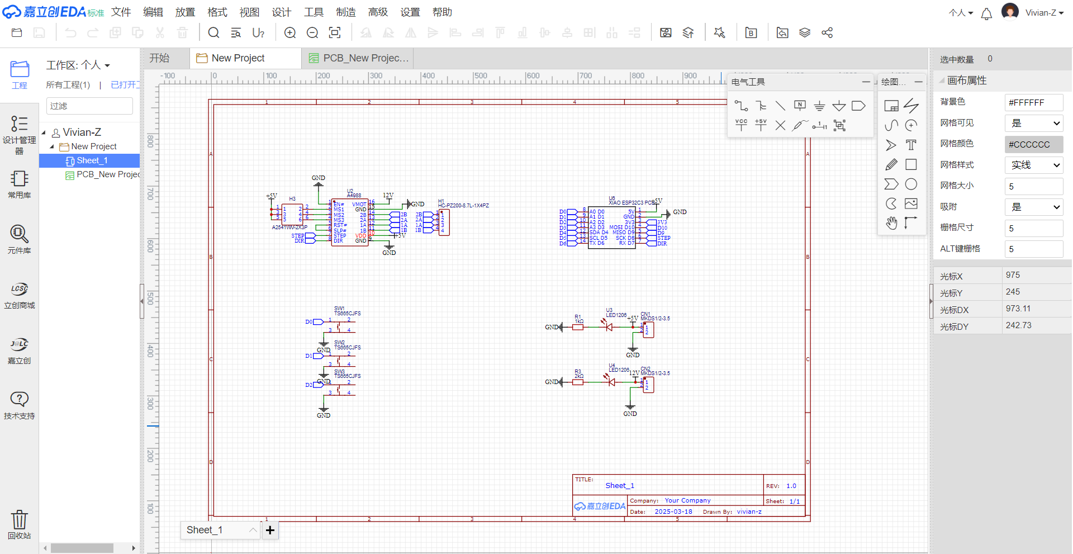Screen dimensions: 1073x554
Task: Select the Group/Ungroup symbol tool
Action: 839,125
